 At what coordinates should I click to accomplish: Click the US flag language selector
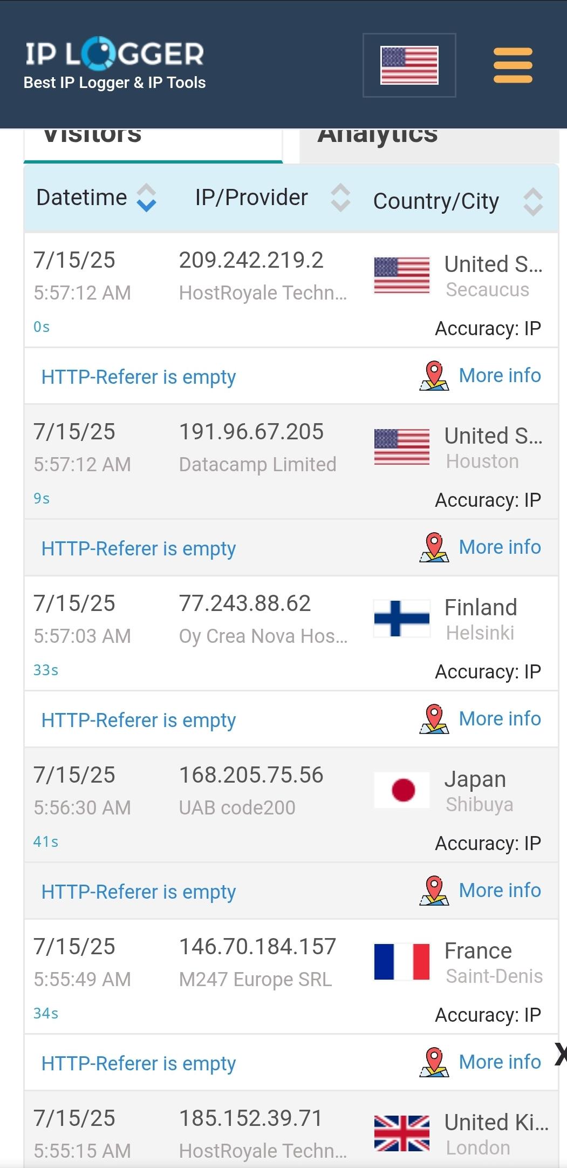point(409,65)
